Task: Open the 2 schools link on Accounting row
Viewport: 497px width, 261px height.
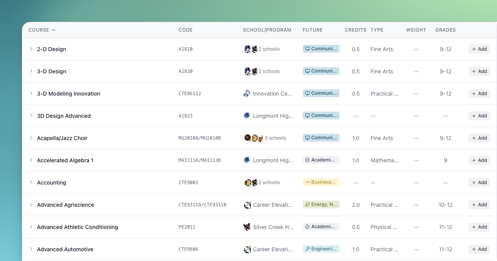Action: (x=269, y=182)
